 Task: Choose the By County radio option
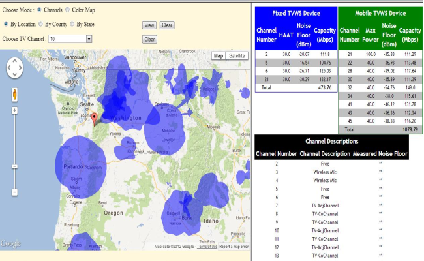click(41, 24)
